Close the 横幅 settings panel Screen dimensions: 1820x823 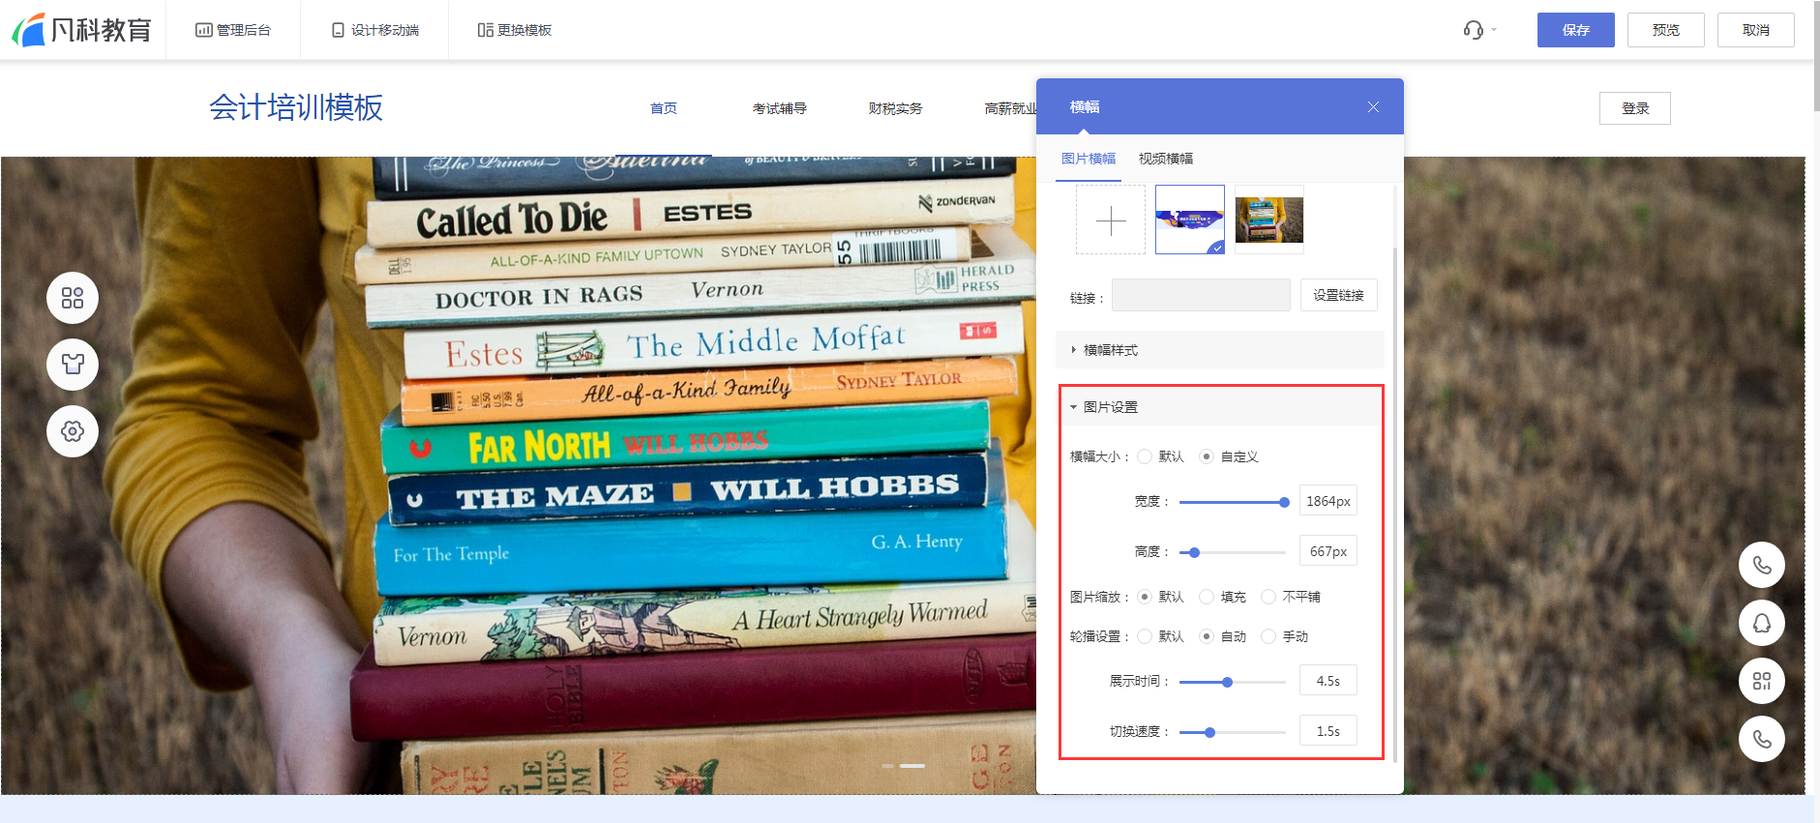pos(1373,107)
